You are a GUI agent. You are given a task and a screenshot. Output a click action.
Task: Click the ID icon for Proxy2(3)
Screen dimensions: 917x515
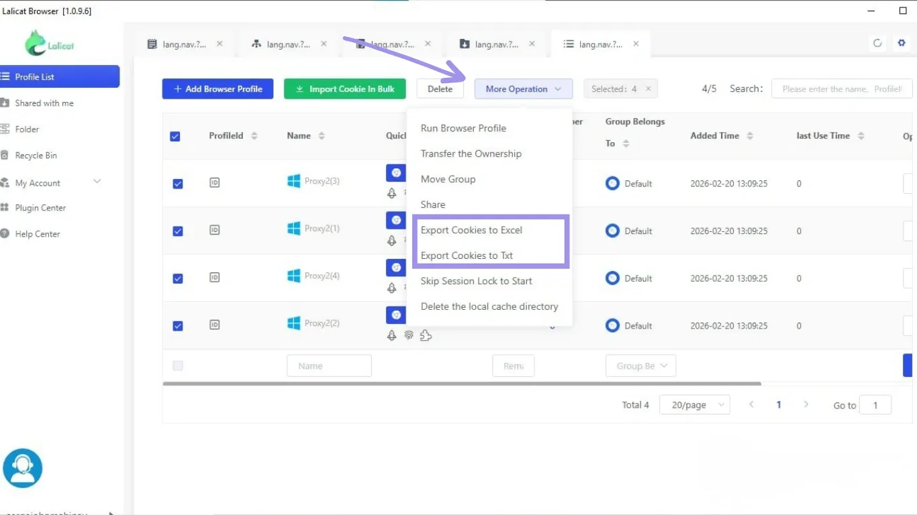(x=215, y=182)
